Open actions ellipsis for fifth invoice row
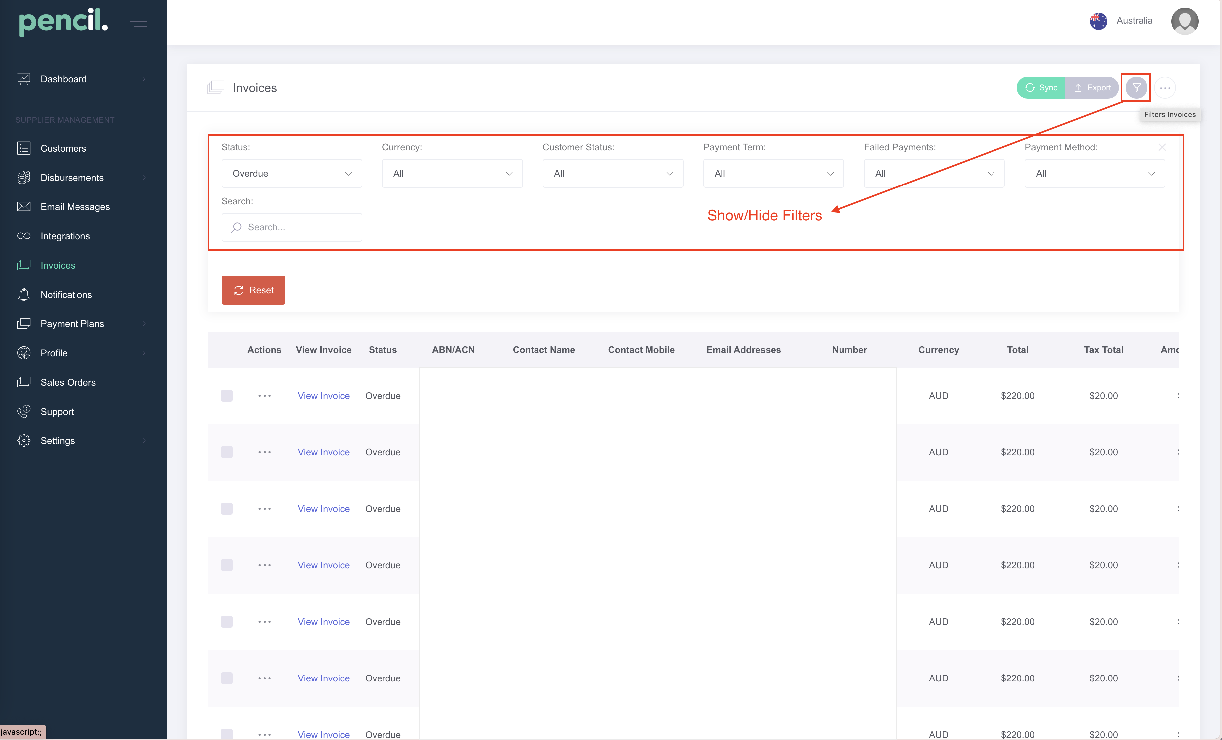 point(264,622)
